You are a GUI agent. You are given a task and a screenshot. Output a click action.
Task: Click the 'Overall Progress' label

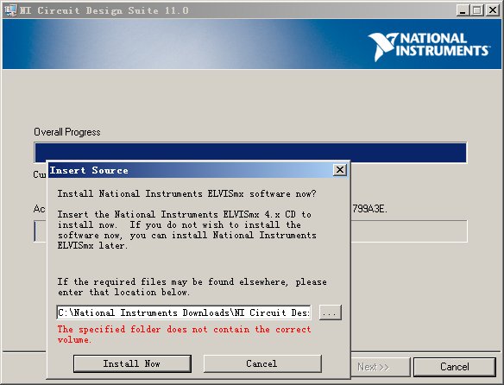67,132
